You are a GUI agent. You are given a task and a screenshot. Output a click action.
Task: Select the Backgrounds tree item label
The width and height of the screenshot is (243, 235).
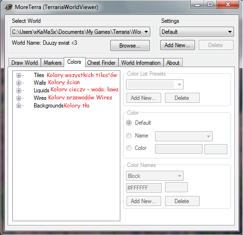[x=49, y=106]
